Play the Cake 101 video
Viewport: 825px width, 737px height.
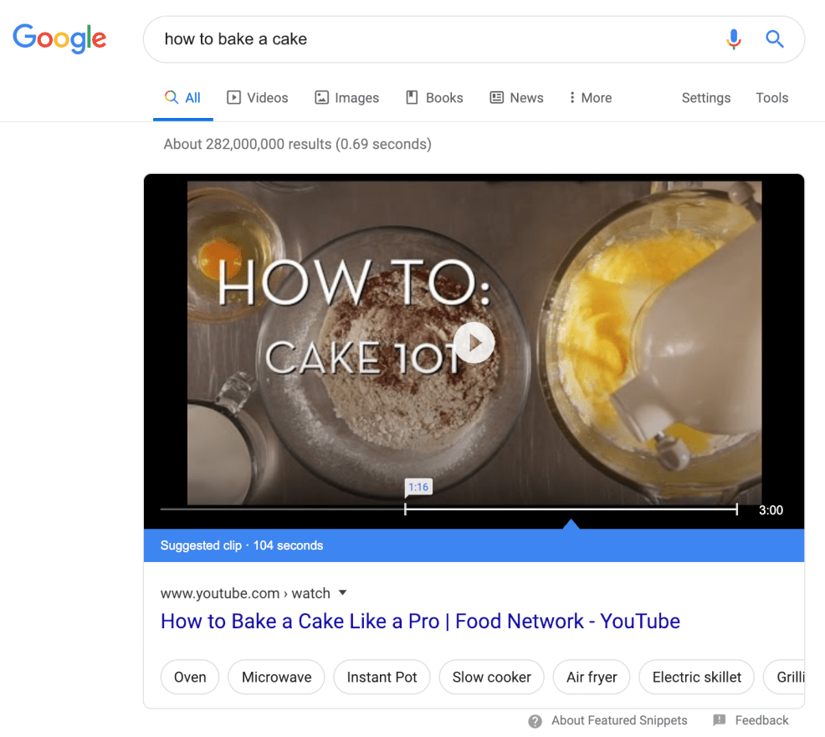click(474, 343)
